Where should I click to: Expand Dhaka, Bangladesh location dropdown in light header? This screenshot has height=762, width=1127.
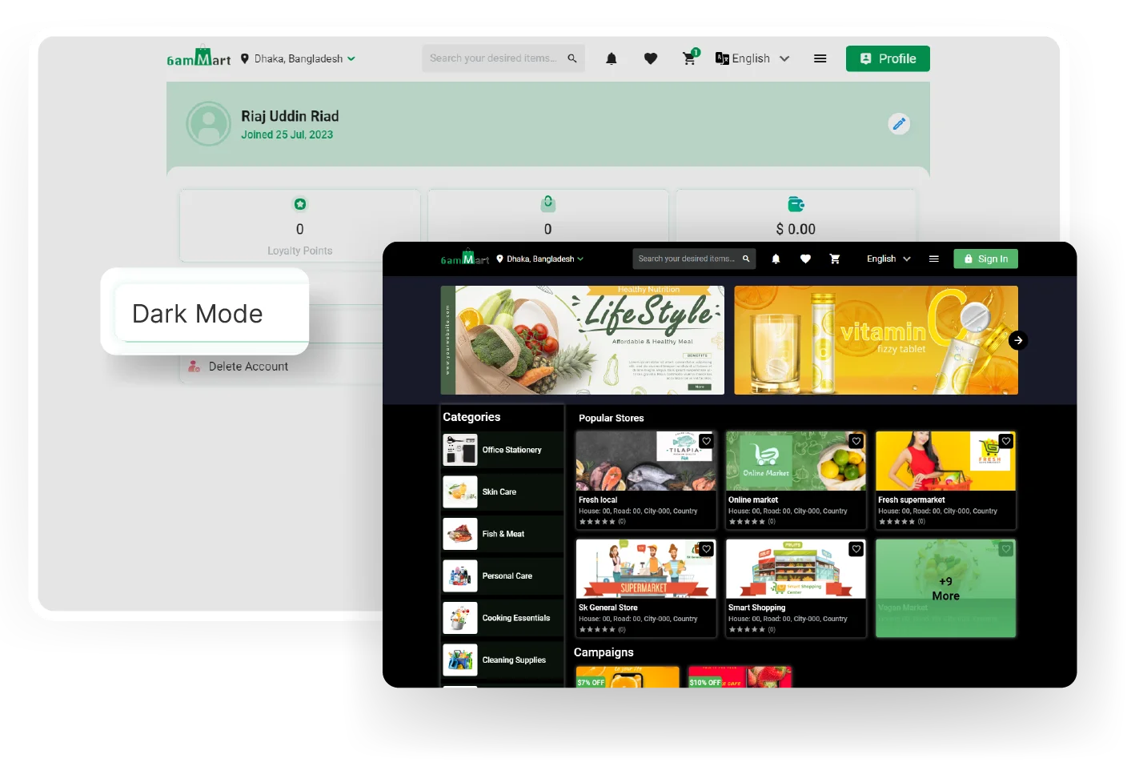299,58
